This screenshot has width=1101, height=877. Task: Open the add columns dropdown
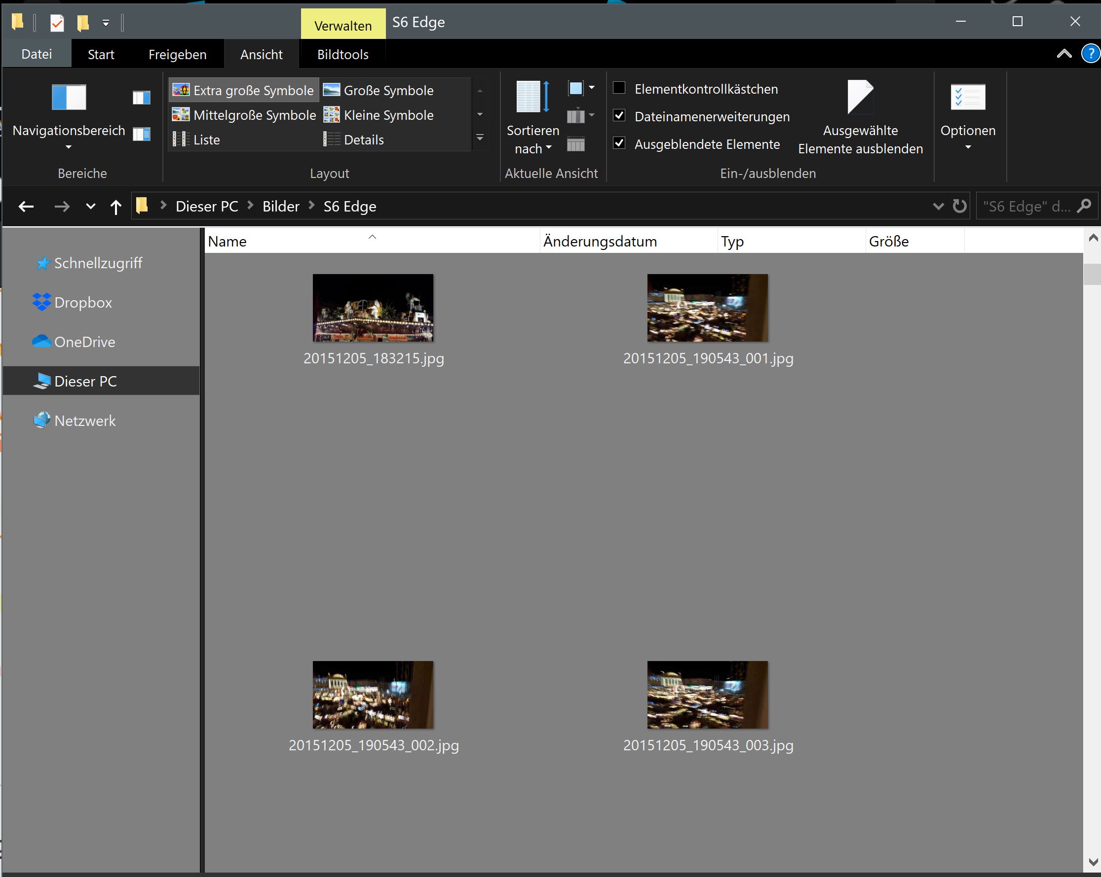click(581, 116)
